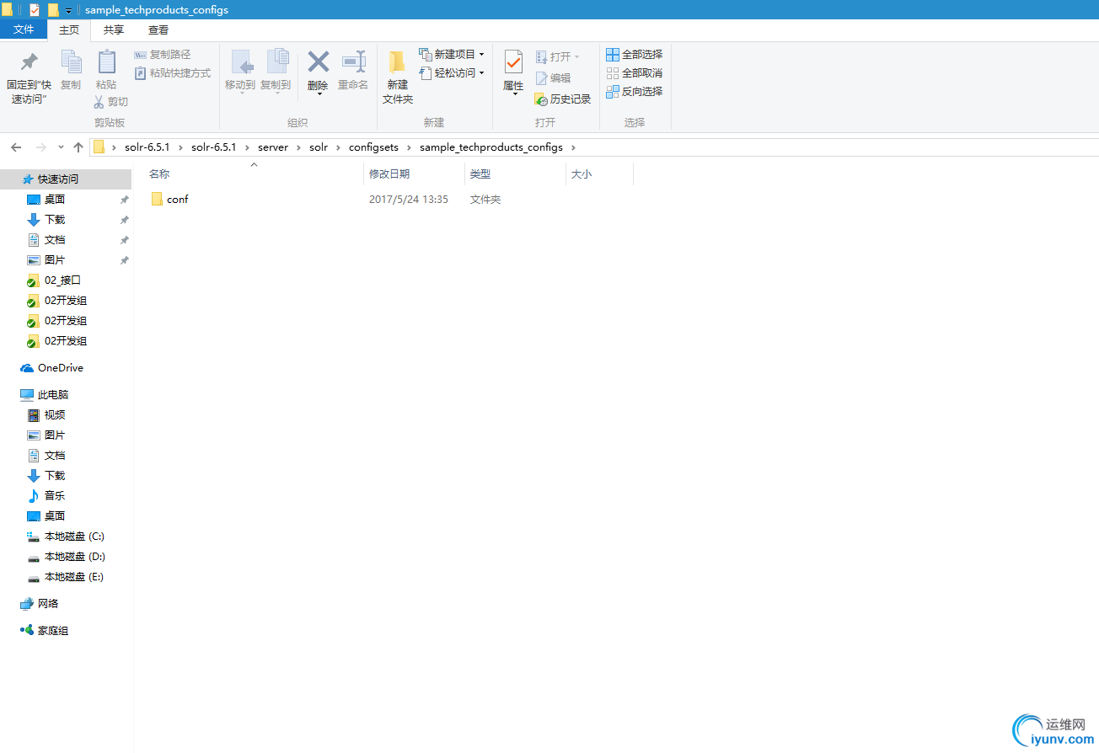
Task: Open 本地磁盘 (E:) in the sidebar
Action: tap(66, 577)
